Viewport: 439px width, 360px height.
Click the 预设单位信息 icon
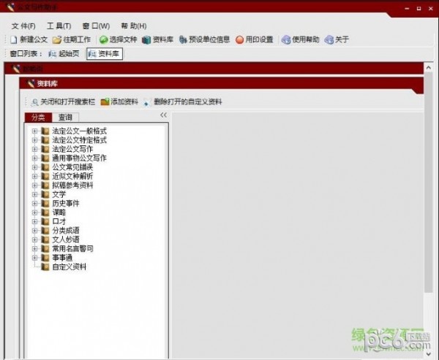tap(183, 40)
